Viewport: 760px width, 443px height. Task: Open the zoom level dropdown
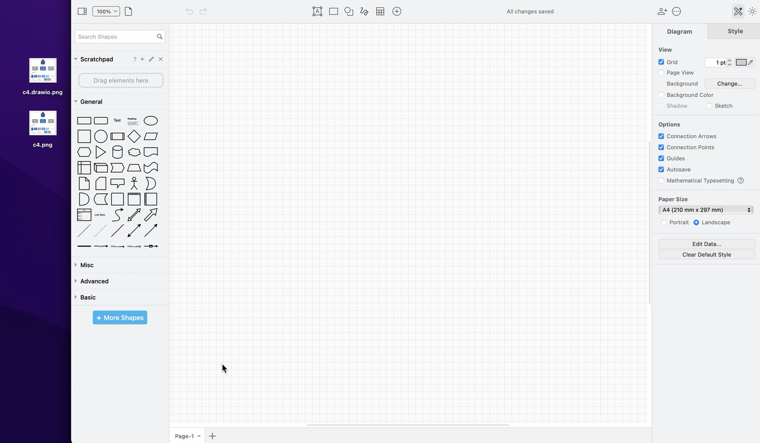click(x=106, y=11)
